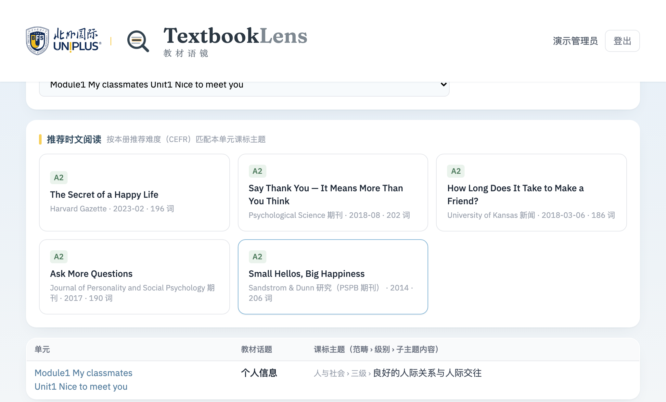Click Sandstrom & Dunn 研究 source line
Viewport: 666px width, 402px height.
pyautogui.click(x=331, y=293)
